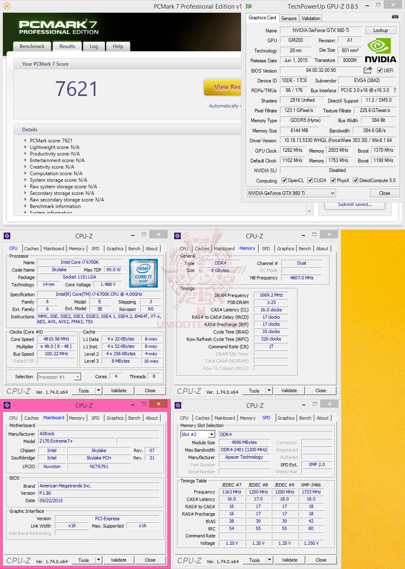405x569 pixels.
Task: Open the Processor #1 selection dropdown
Action: pos(59,377)
